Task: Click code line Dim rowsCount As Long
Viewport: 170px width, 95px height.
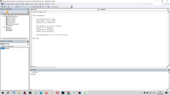Action: pyautogui.click(x=45, y=19)
